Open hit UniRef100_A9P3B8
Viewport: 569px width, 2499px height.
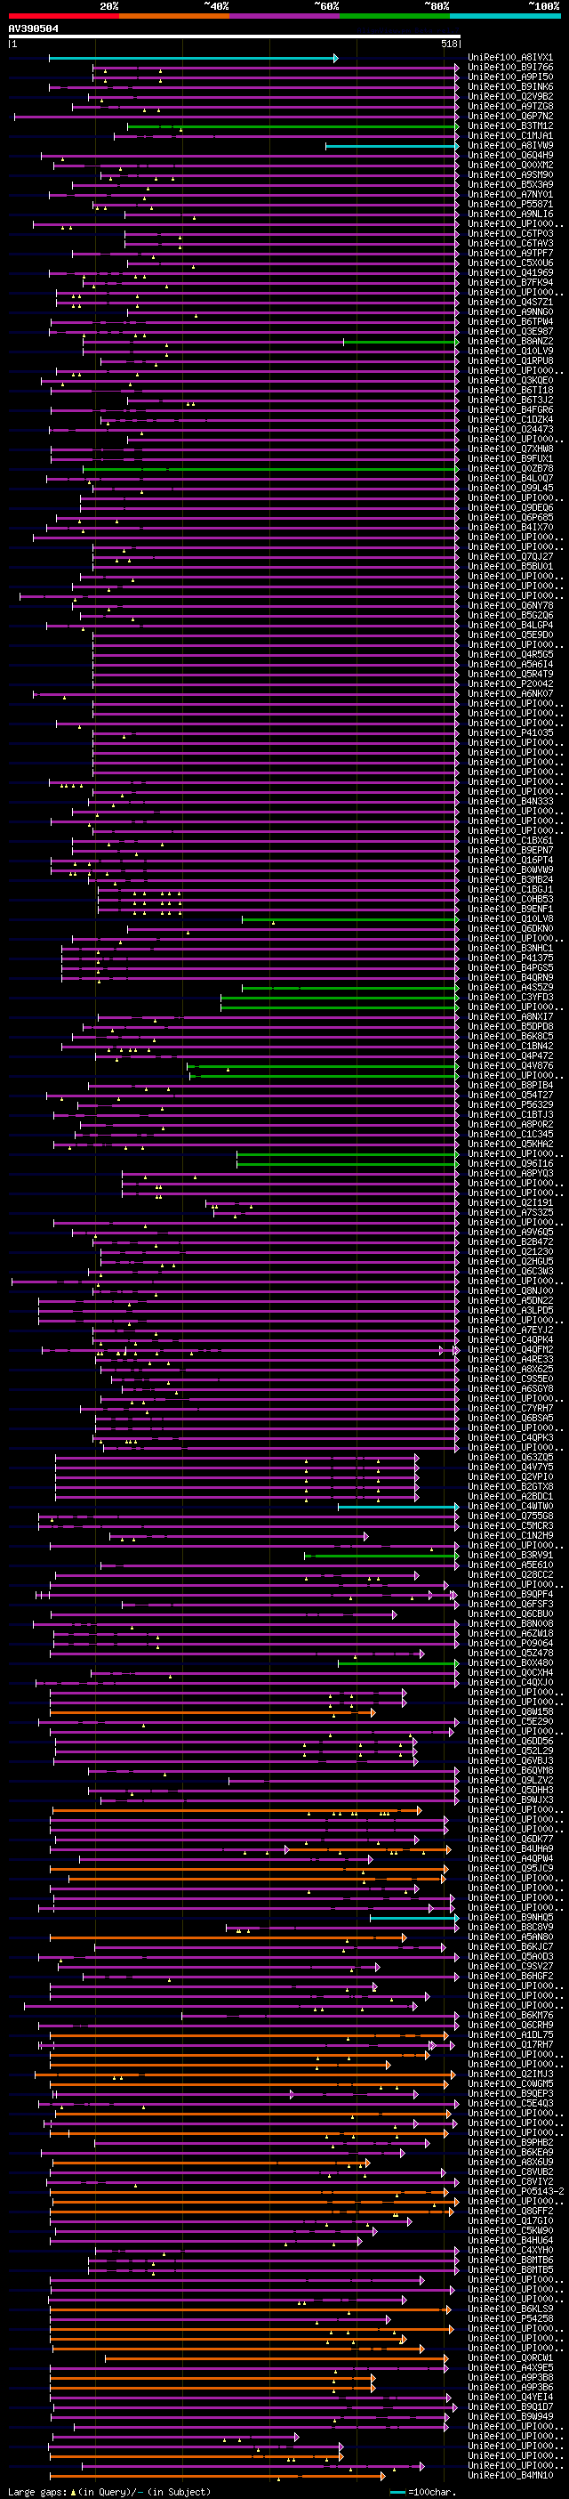509,2377
